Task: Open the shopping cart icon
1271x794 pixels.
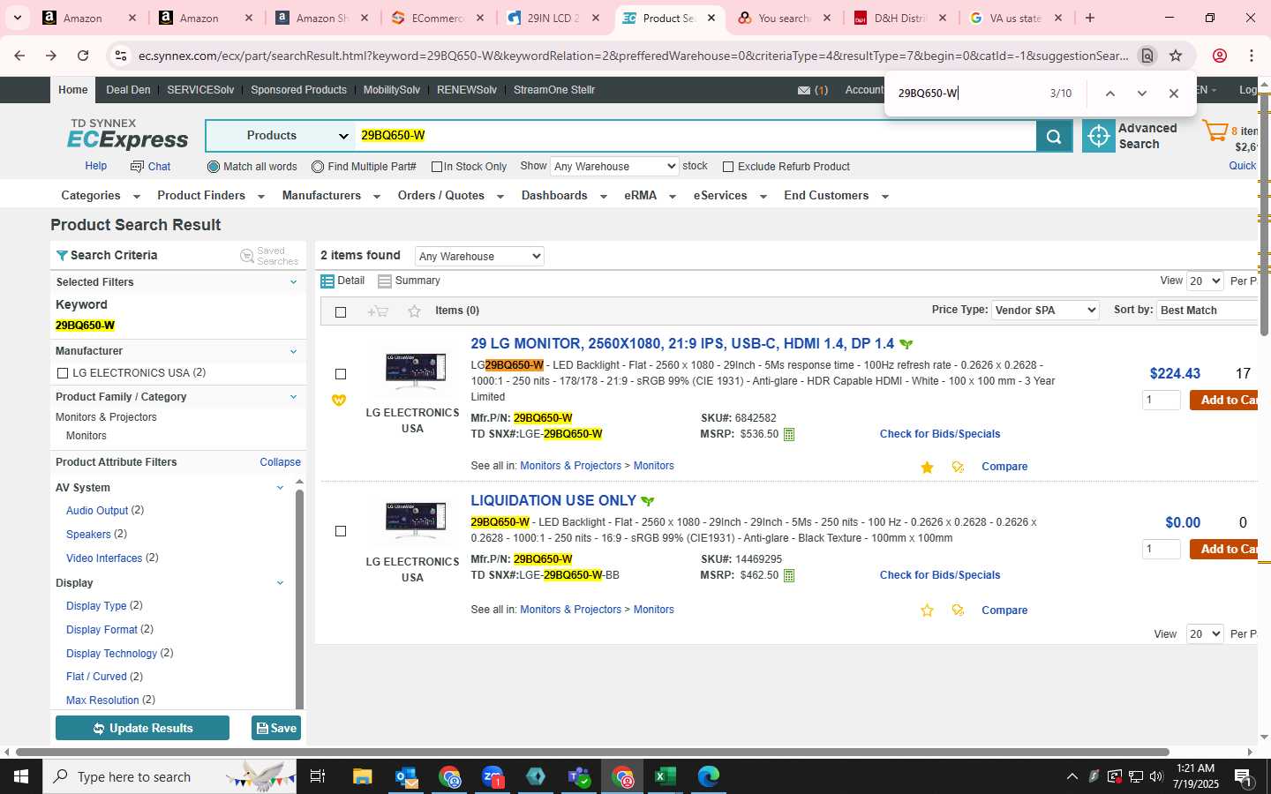Action: click(1215, 132)
